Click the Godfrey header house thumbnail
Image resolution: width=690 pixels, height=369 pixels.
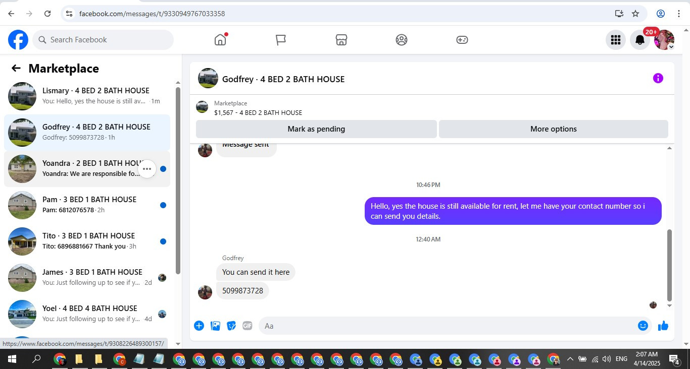[208, 78]
